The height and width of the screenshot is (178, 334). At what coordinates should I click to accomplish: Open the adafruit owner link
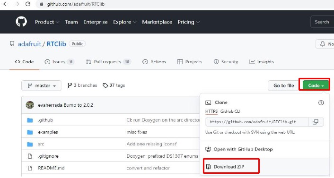pos(29,44)
